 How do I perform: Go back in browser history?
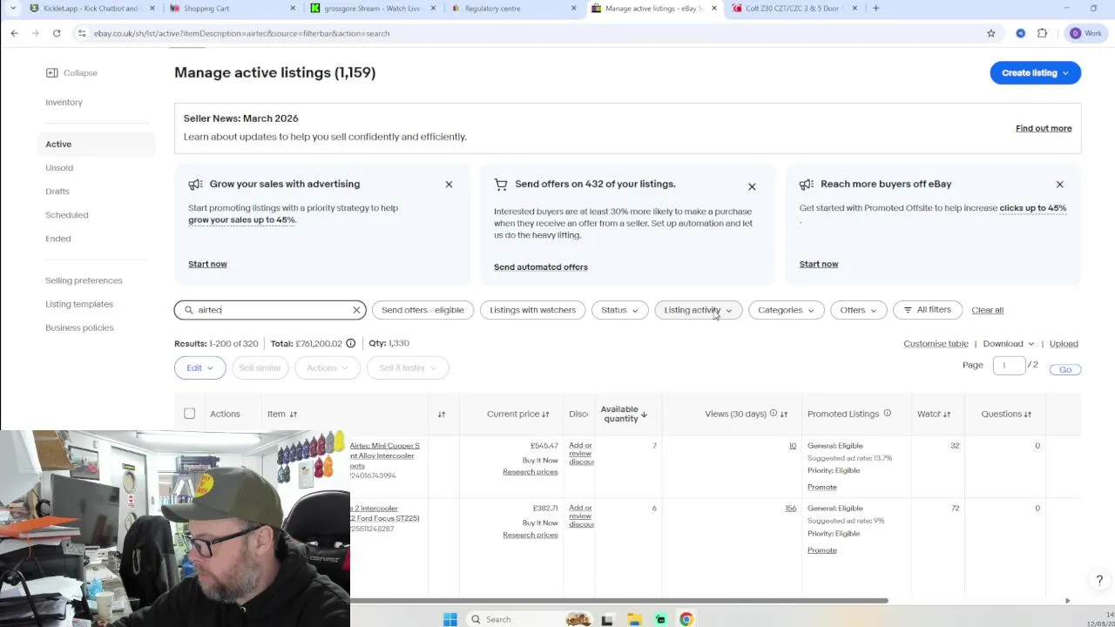point(14,33)
